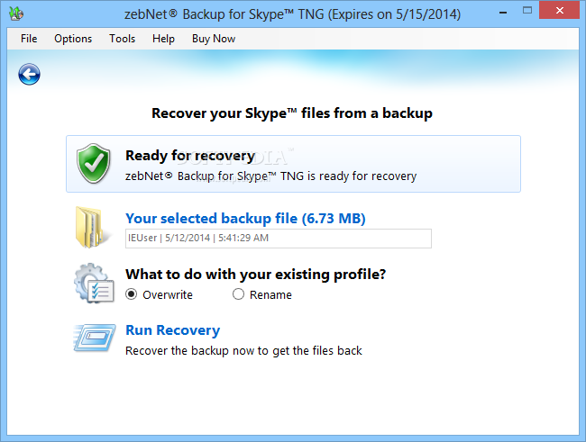Click the backup file field showing IEUser 5/12/2014
Image resolution: width=586 pixels, height=442 pixels.
[279, 239]
